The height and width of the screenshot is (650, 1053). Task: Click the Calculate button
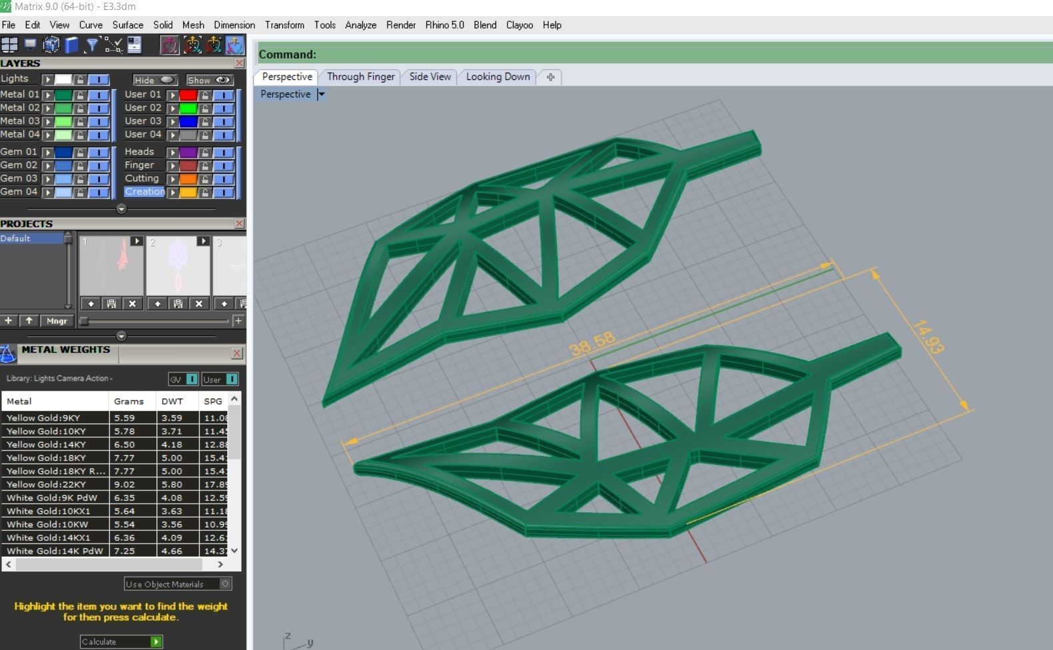tap(121, 641)
